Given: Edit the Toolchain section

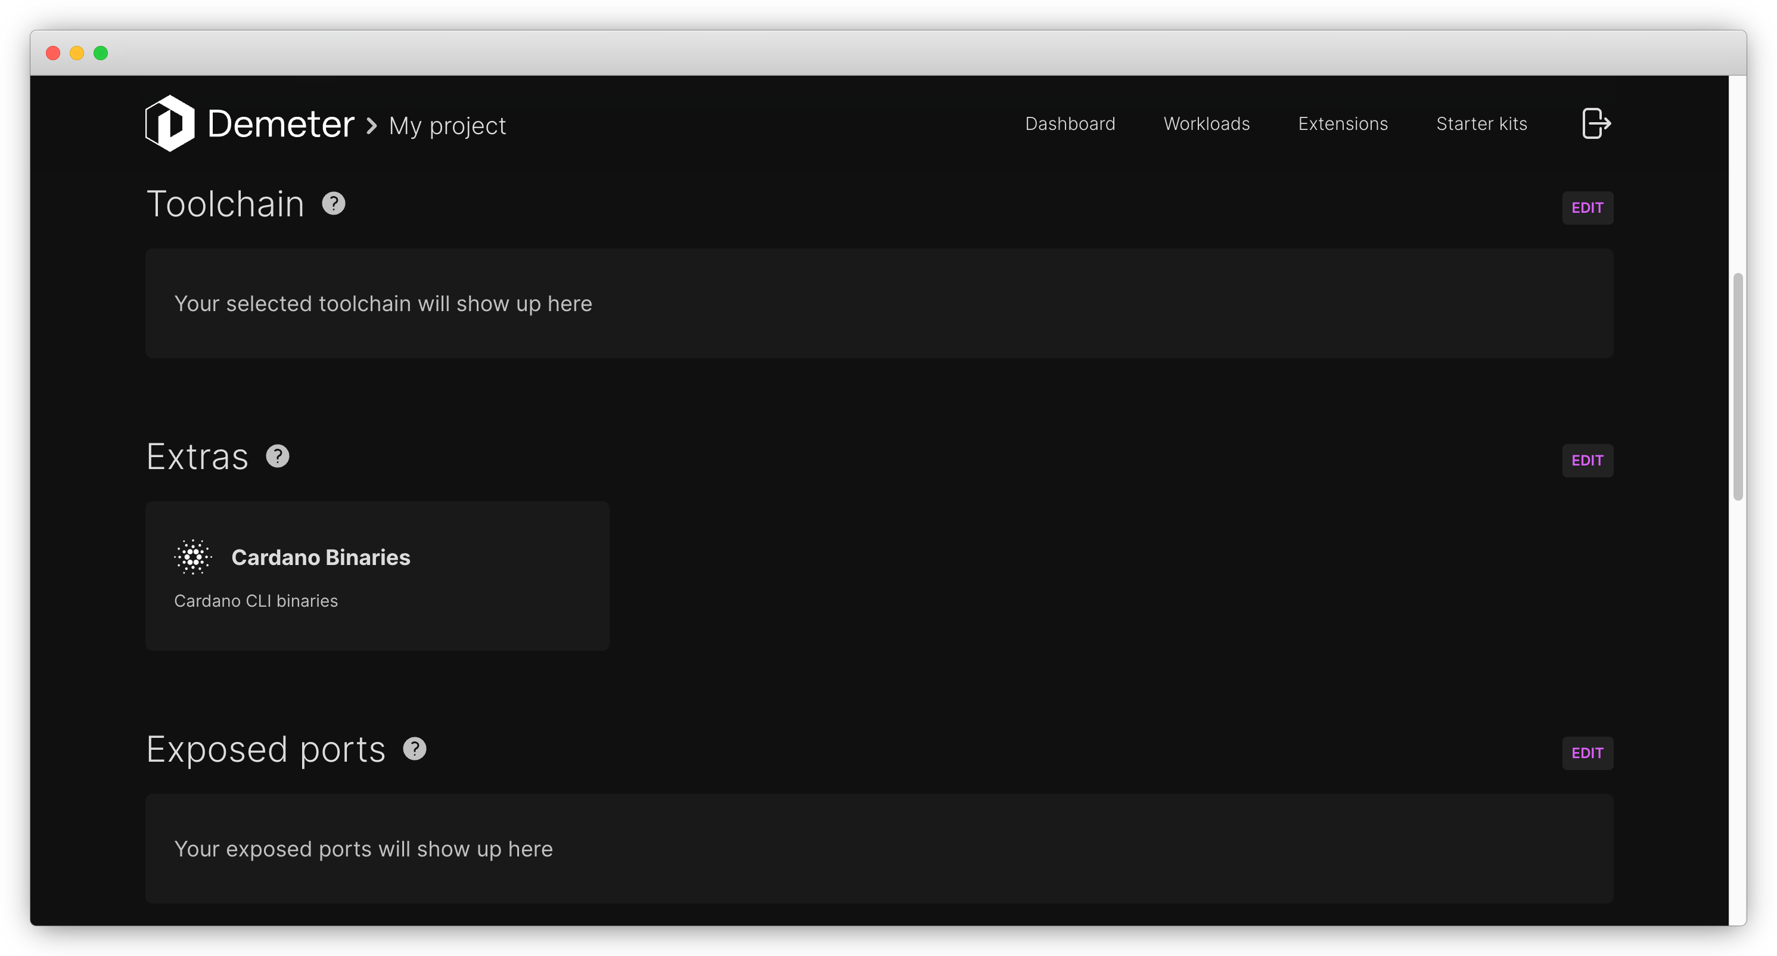Looking at the screenshot, I should click(x=1588, y=207).
